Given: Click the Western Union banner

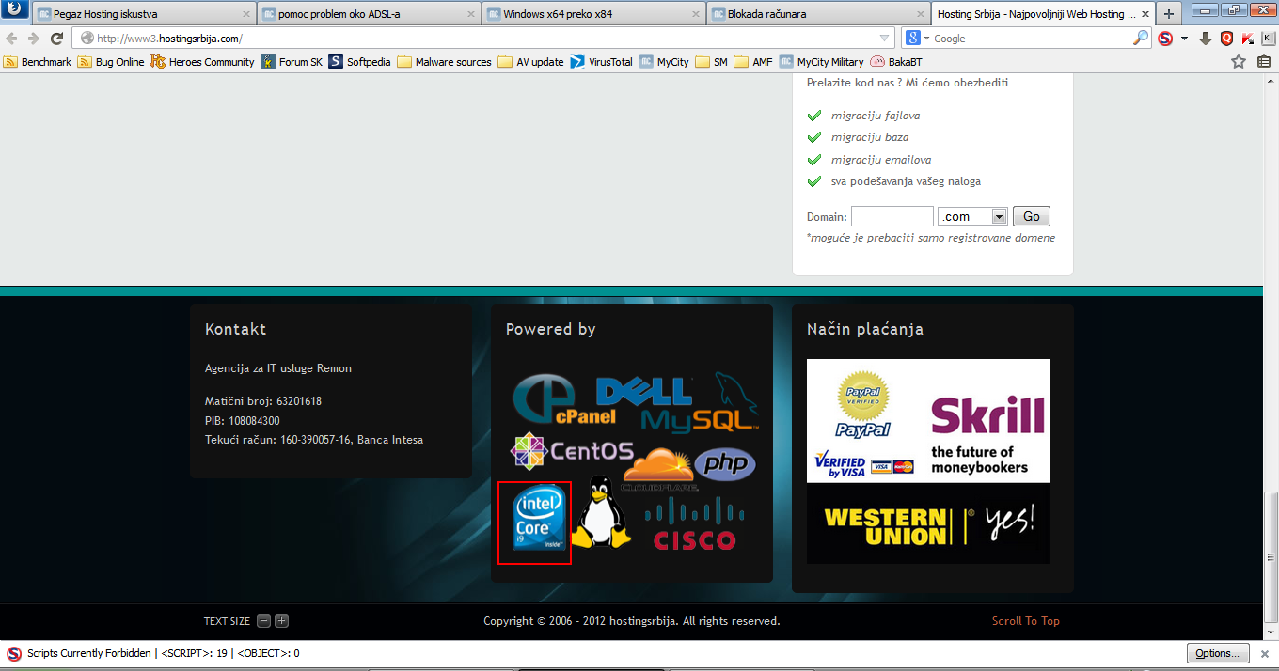Looking at the screenshot, I should (928, 524).
